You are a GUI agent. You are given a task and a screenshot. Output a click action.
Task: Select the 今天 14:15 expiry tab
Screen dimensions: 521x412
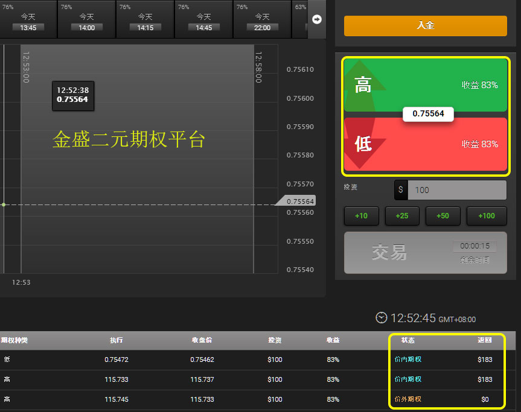point(145,19)
